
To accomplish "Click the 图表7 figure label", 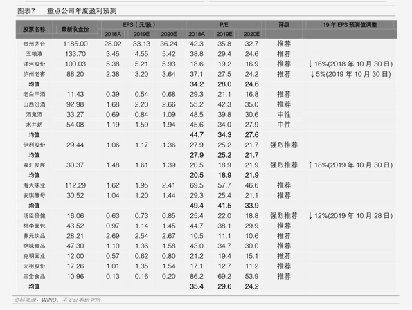I will click(26, 11).
